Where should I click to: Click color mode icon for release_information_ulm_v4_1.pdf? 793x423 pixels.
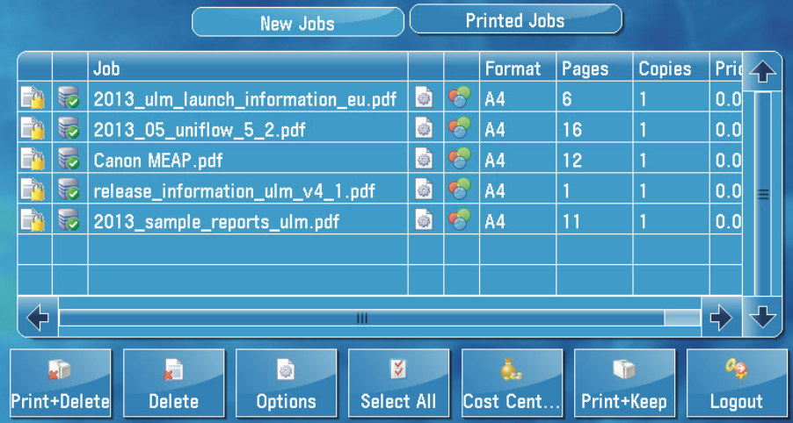pyautogui.click(x=460, y=190)
